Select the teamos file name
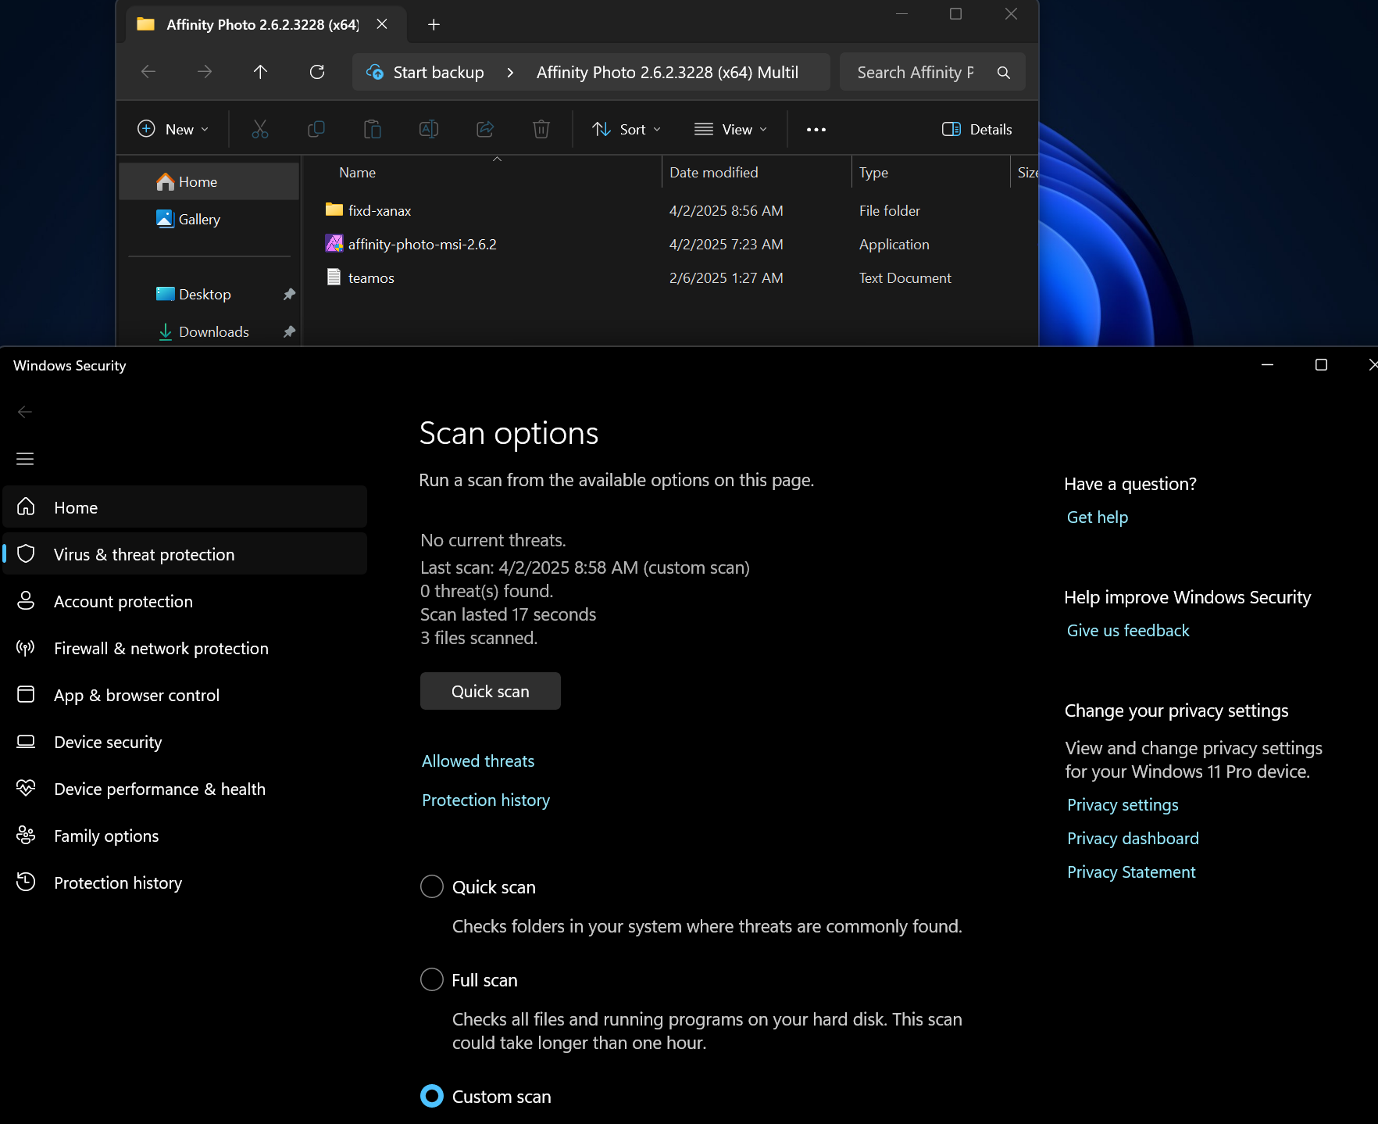The height and width of the screenshot is (1124, 1378). [371, 278]
